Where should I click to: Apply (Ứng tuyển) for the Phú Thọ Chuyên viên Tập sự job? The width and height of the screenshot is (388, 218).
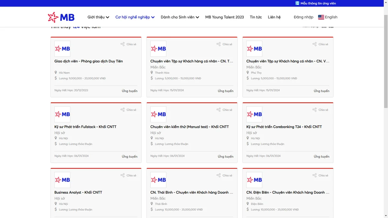(322, 91)
